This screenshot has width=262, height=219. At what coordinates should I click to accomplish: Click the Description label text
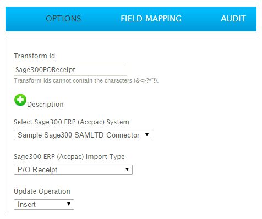[45, 105]
